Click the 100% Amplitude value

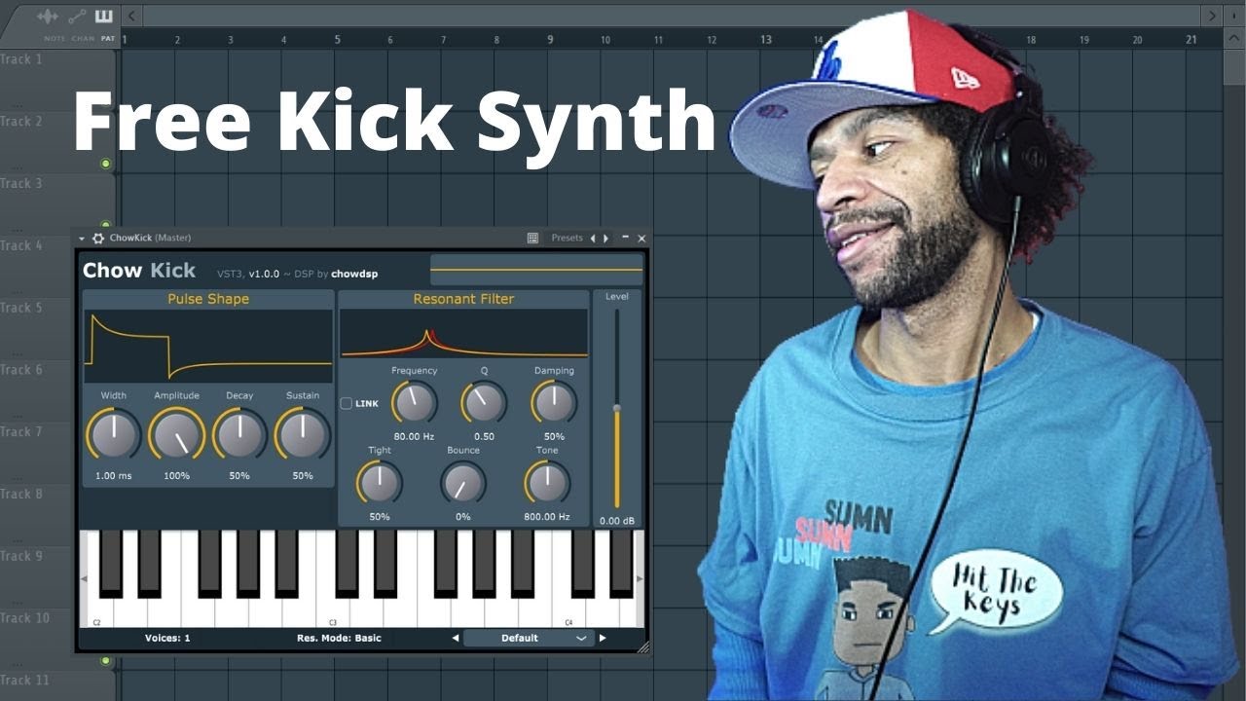point(176,476)
